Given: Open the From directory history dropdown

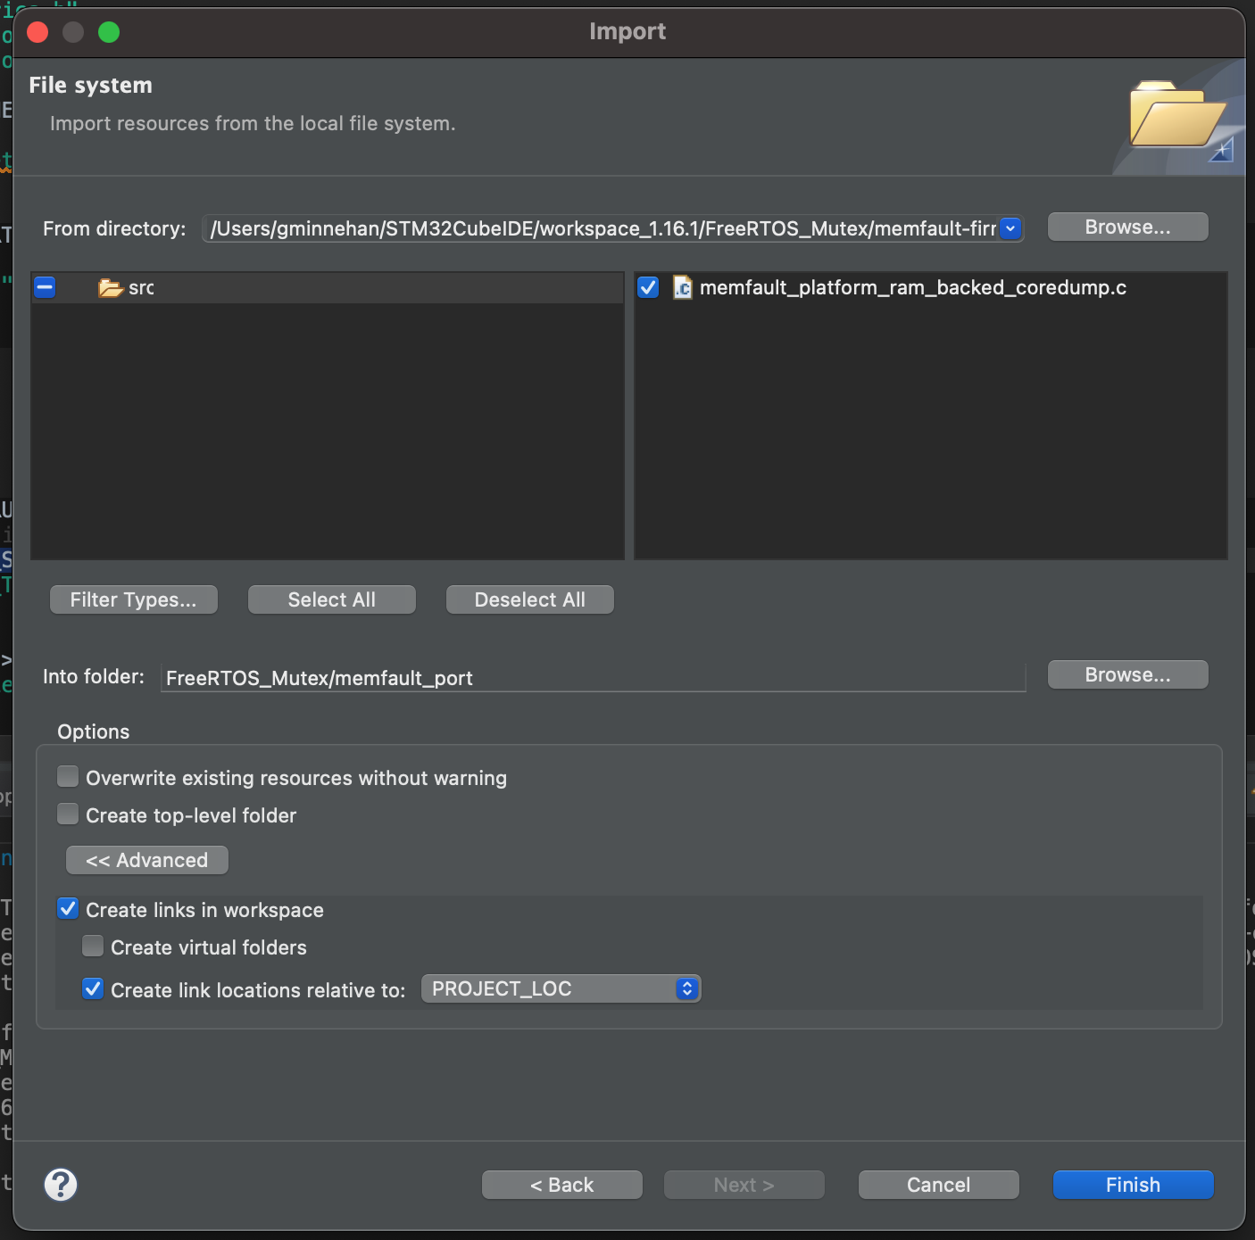Looking at the screenshot, I should click(1010, 228).
